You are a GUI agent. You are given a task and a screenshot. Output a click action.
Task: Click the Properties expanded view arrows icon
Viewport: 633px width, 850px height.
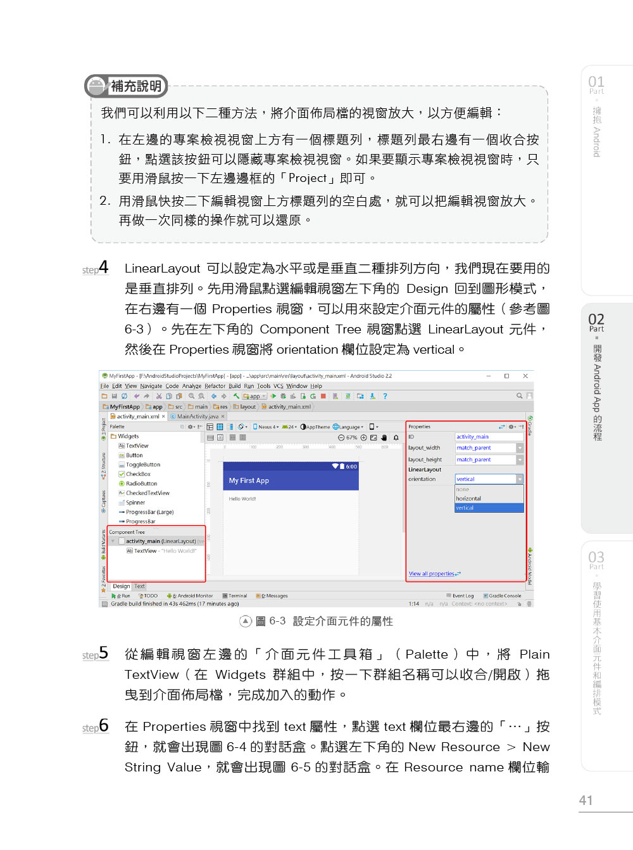[x=501, y=427]
